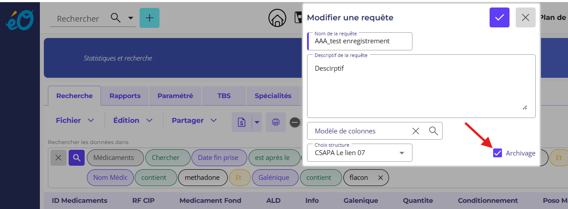This screenshot has height=209, width=568.
Task: Uncheck the Archivage checkbox
Action: click(498, 153)
